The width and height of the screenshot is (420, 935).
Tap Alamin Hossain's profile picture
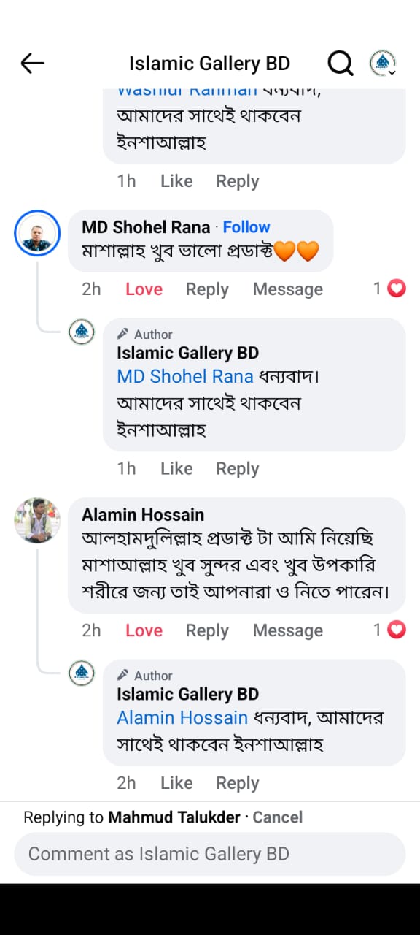(x=37, y=521)
